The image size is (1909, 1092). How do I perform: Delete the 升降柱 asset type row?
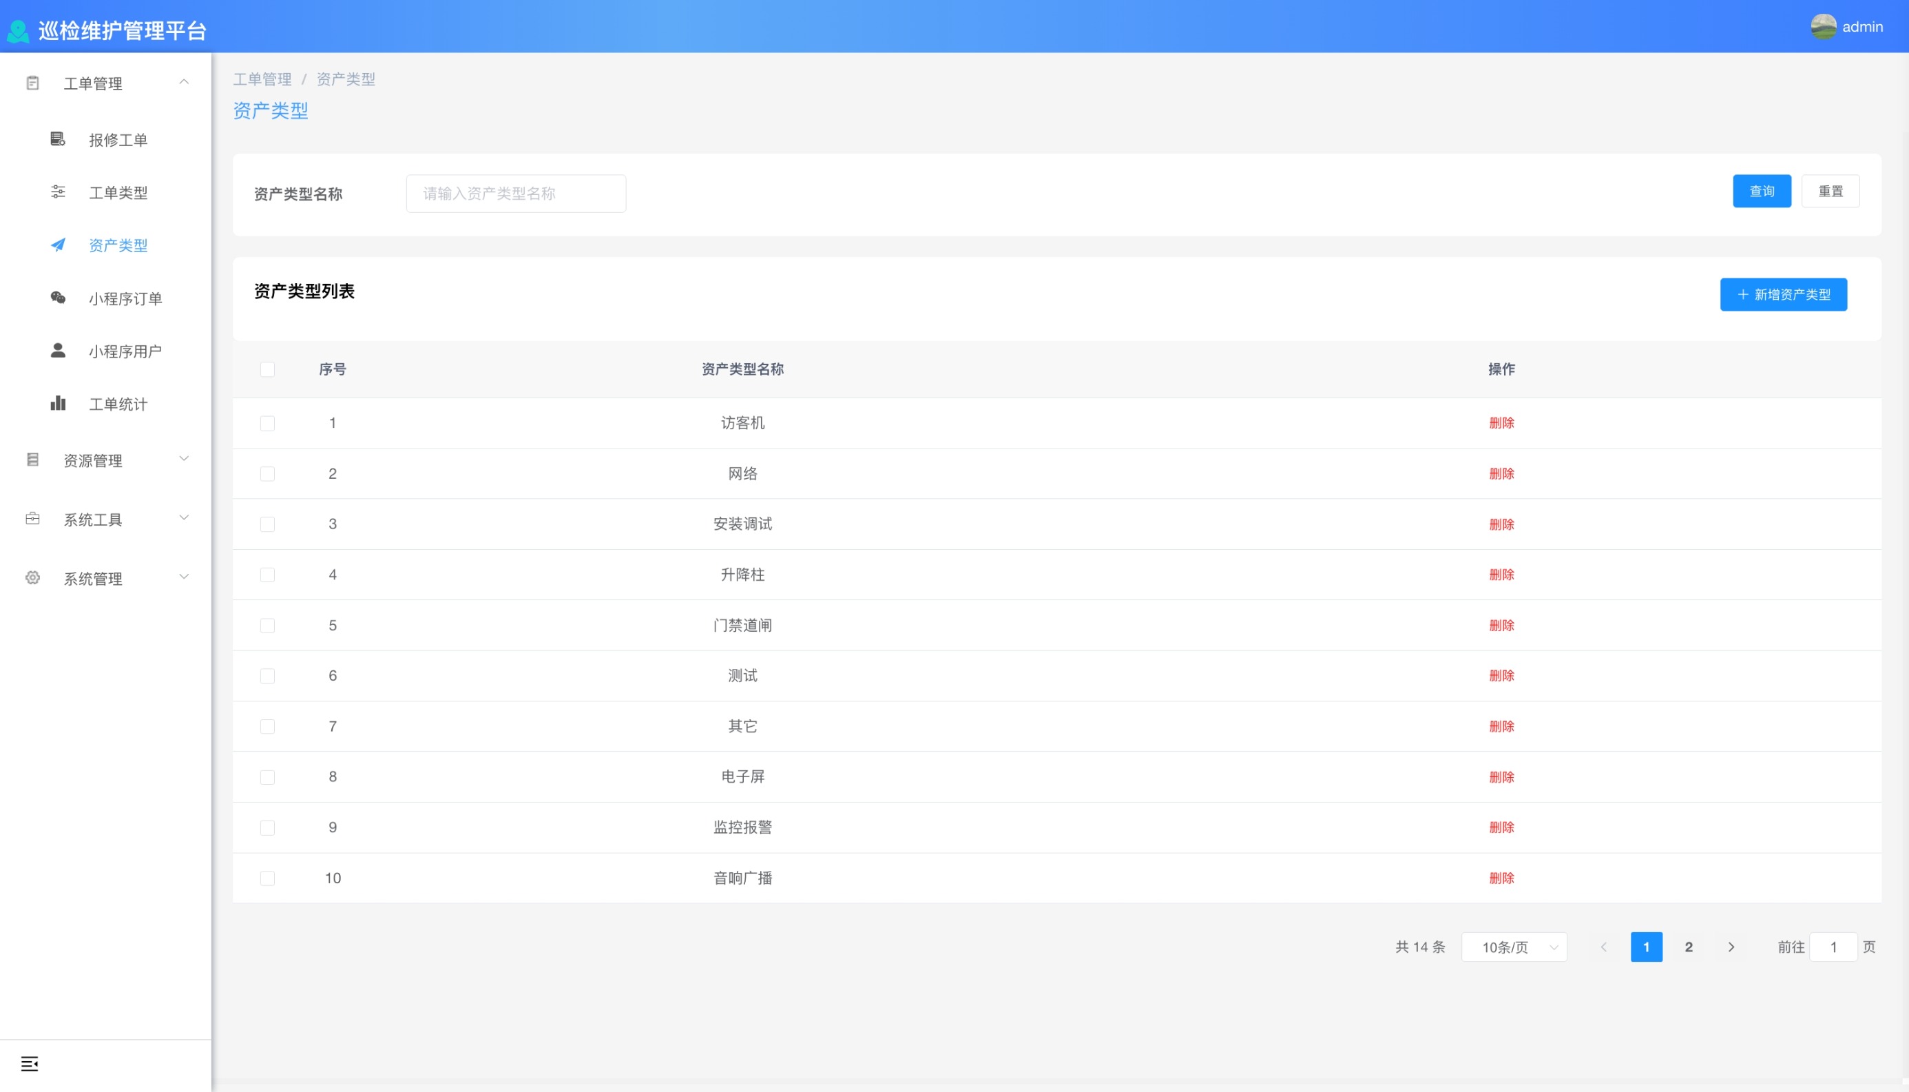(1501, 575)
